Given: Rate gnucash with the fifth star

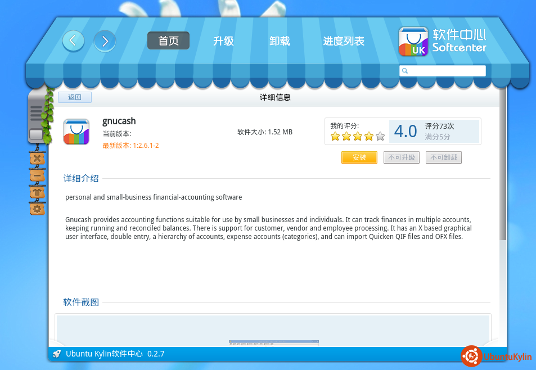Looking at the screenshot, I should click(380, 136).
